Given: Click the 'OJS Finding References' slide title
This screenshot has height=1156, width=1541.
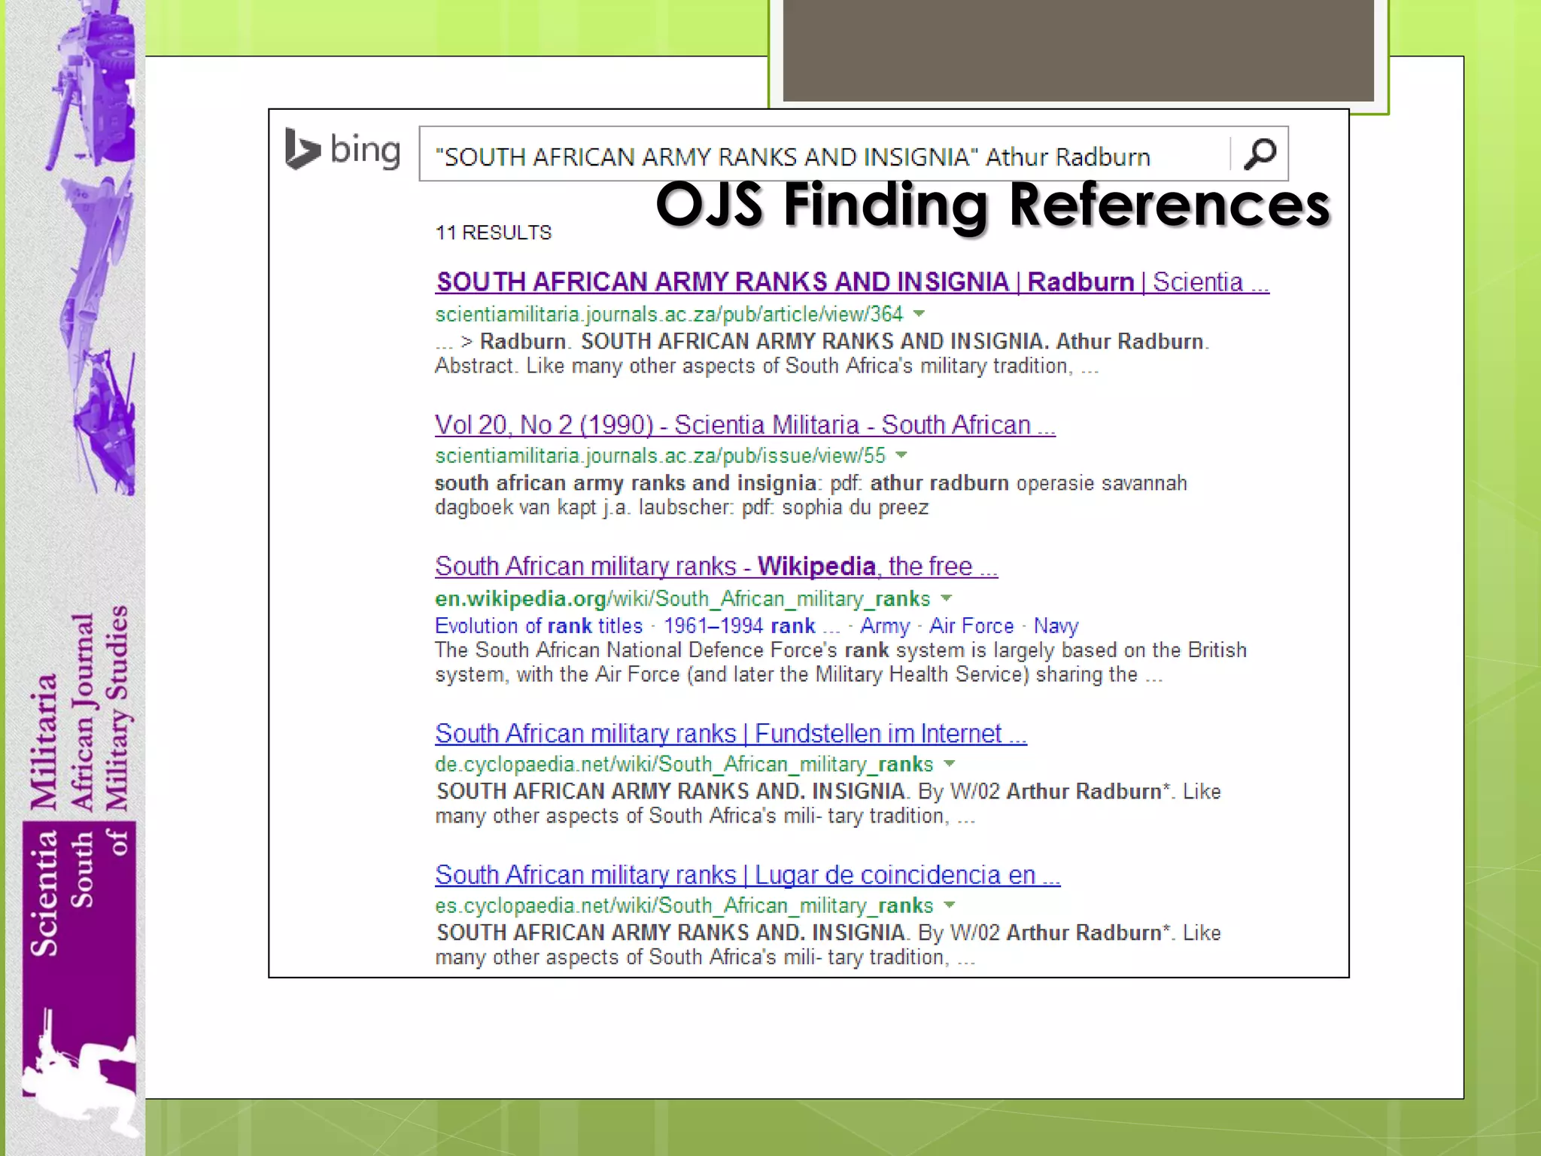Looking at the screenshot, I should coord(993,205).
